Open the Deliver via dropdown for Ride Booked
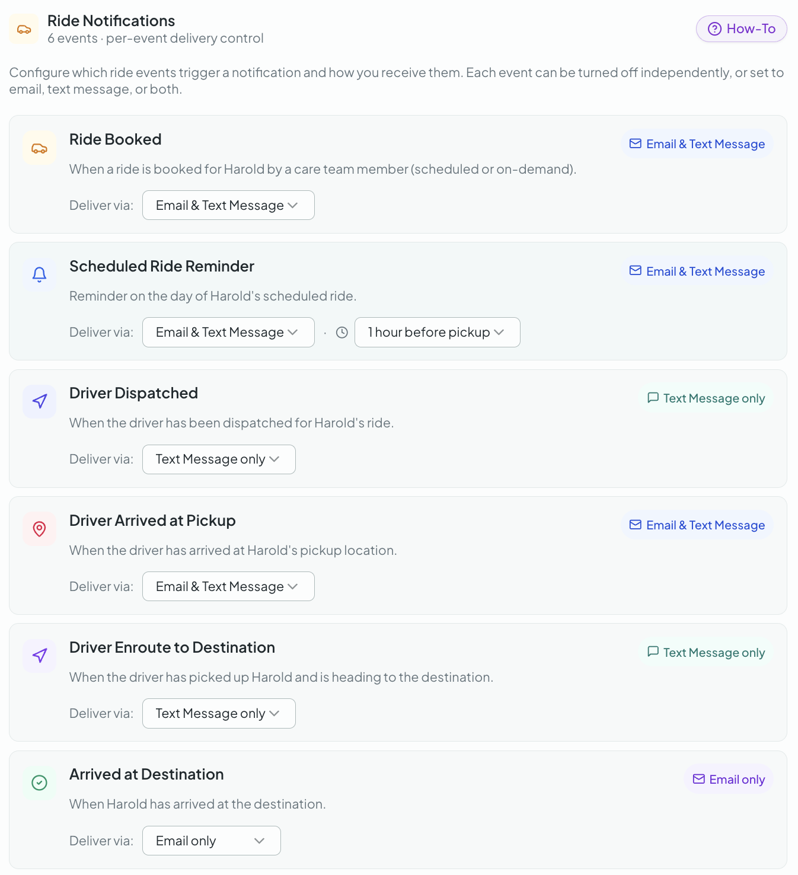 coord(228,205)
